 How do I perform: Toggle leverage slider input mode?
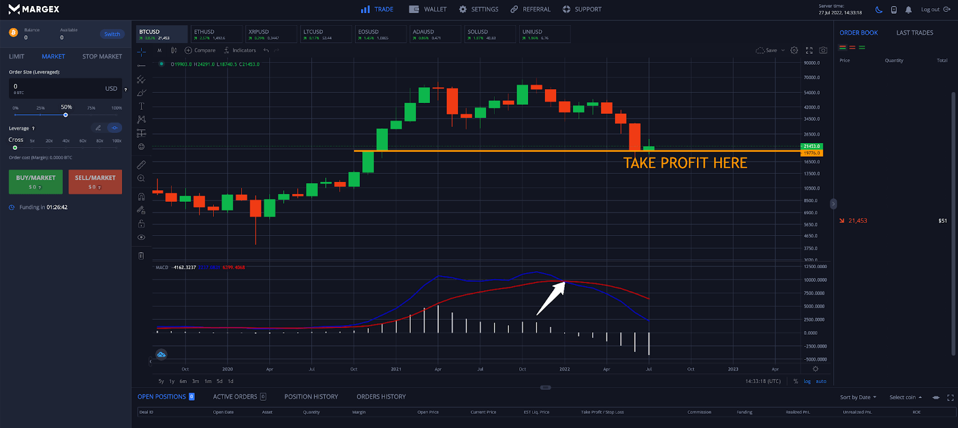coord(114,128)
